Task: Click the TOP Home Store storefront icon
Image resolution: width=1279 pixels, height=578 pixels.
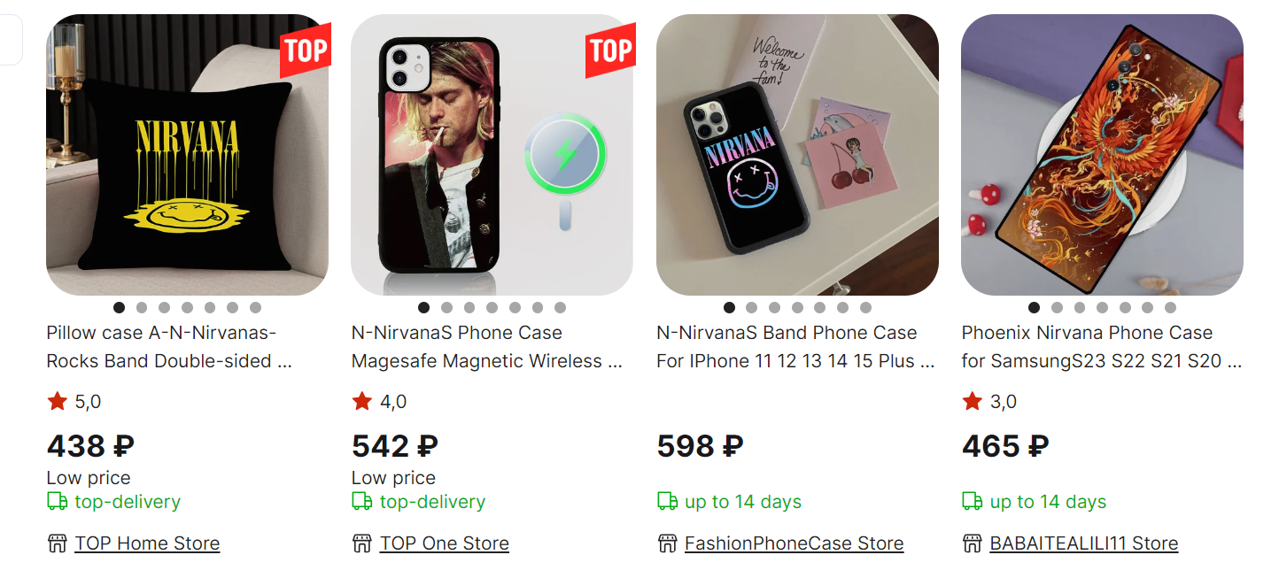Action: [57, 543]
